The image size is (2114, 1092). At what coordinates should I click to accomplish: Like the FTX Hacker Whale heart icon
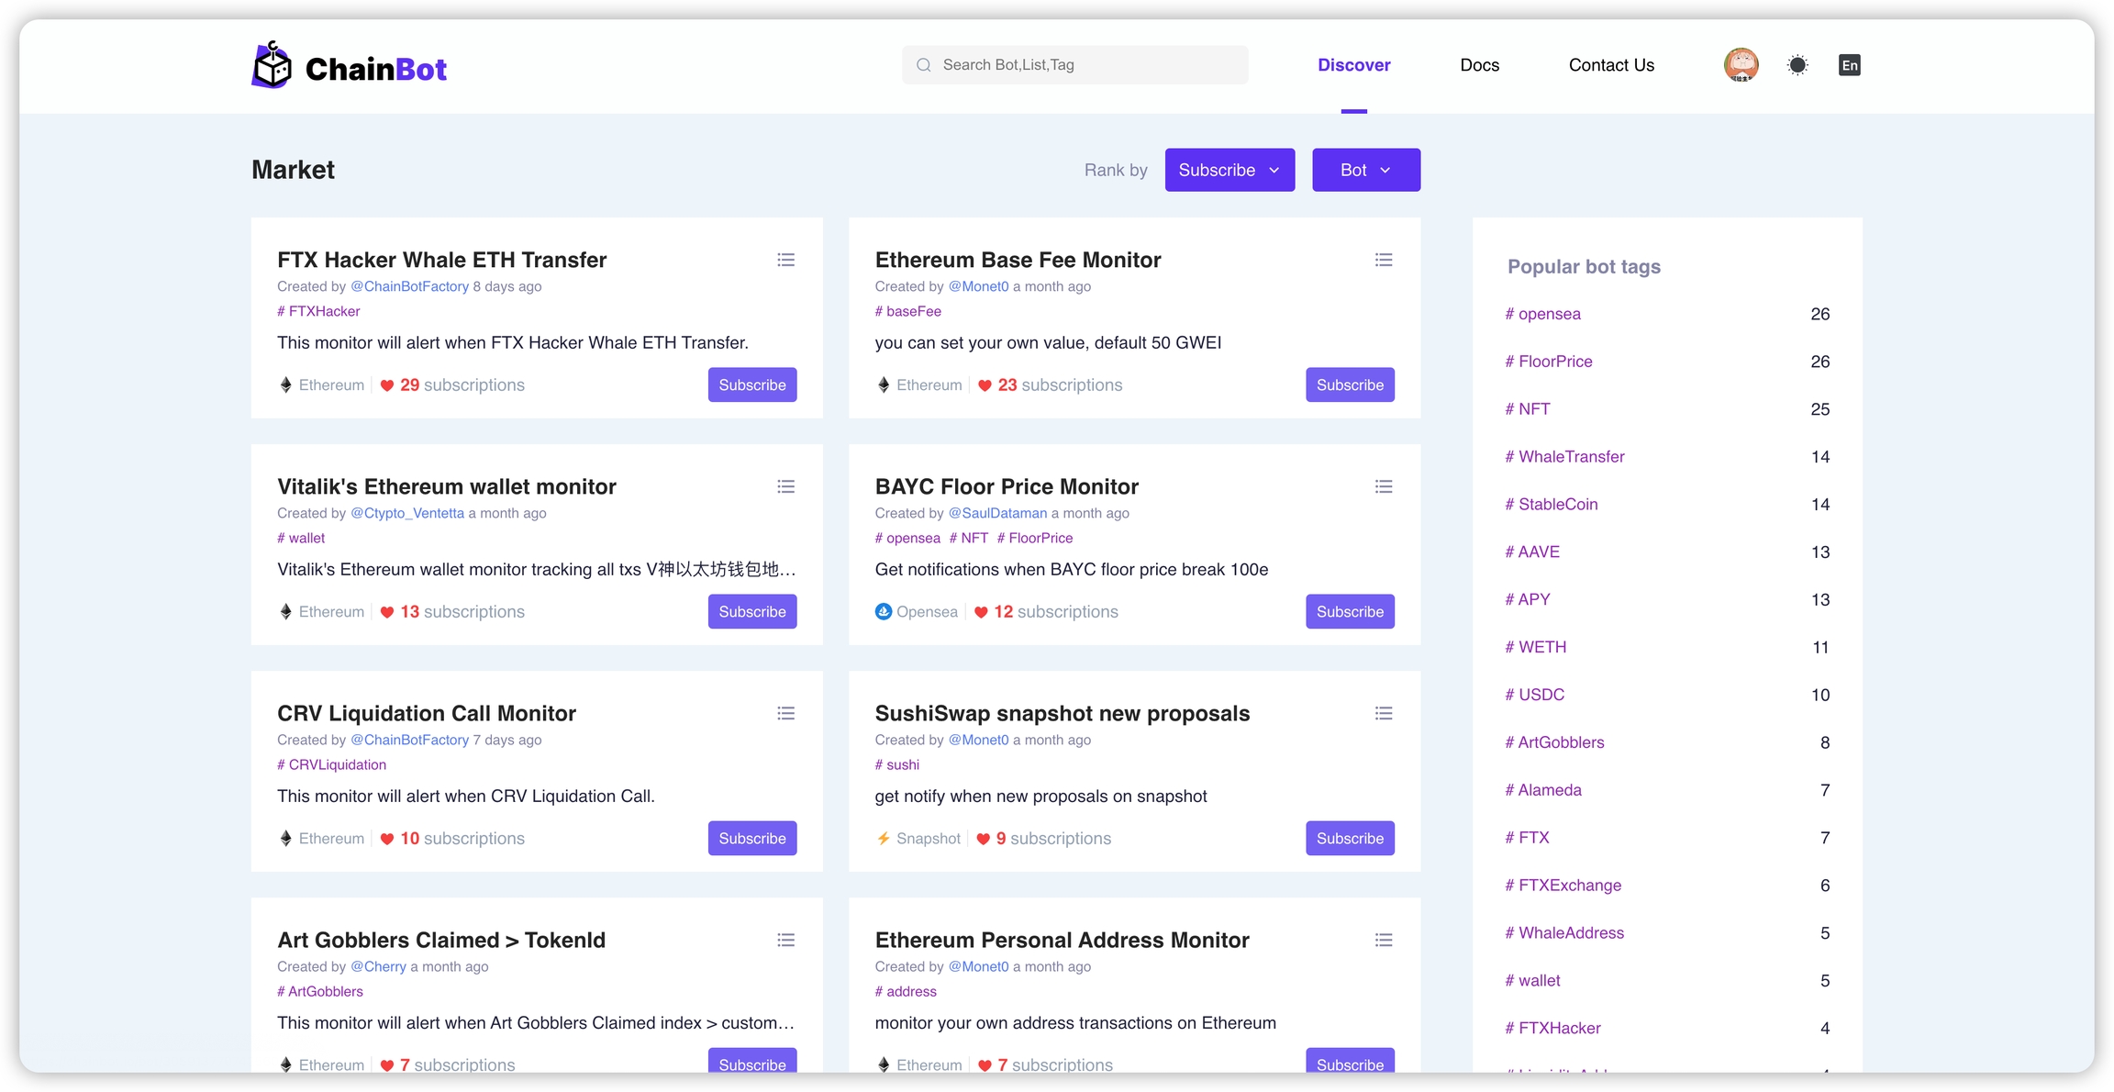point(387,385)
